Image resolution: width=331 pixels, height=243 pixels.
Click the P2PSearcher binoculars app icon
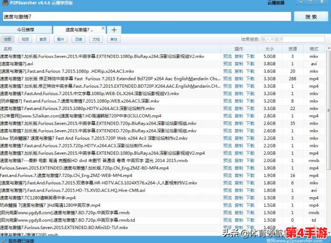tap(5, 3)
